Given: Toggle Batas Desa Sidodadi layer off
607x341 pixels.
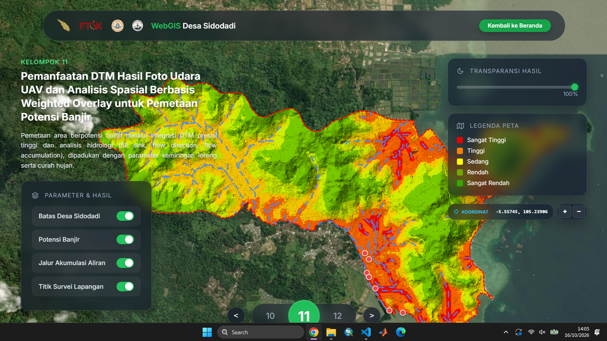Looking at the screenshot, I should pos(125,216).
